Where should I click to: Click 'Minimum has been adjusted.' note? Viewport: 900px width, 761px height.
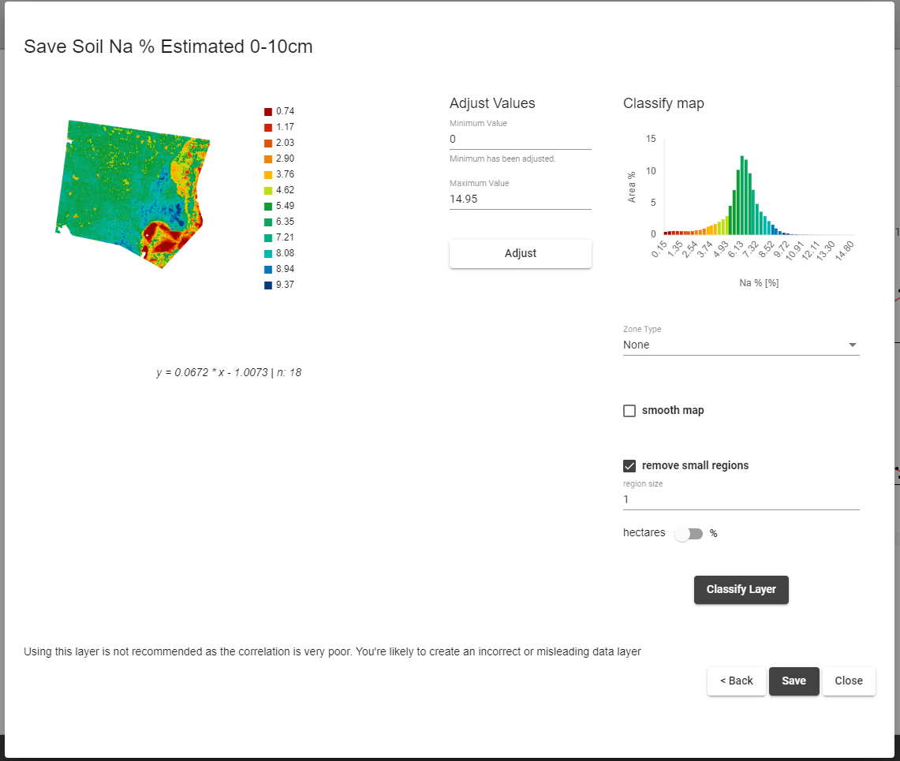502,159
